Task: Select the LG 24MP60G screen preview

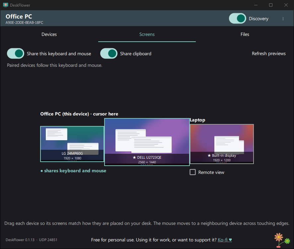Action: pyautogui.click(x=72, y=144)
